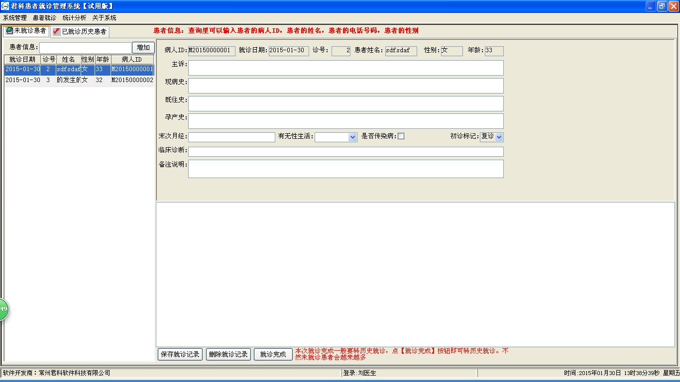
Task: Click the 备注说明 text field
Action: click(345, 169)
